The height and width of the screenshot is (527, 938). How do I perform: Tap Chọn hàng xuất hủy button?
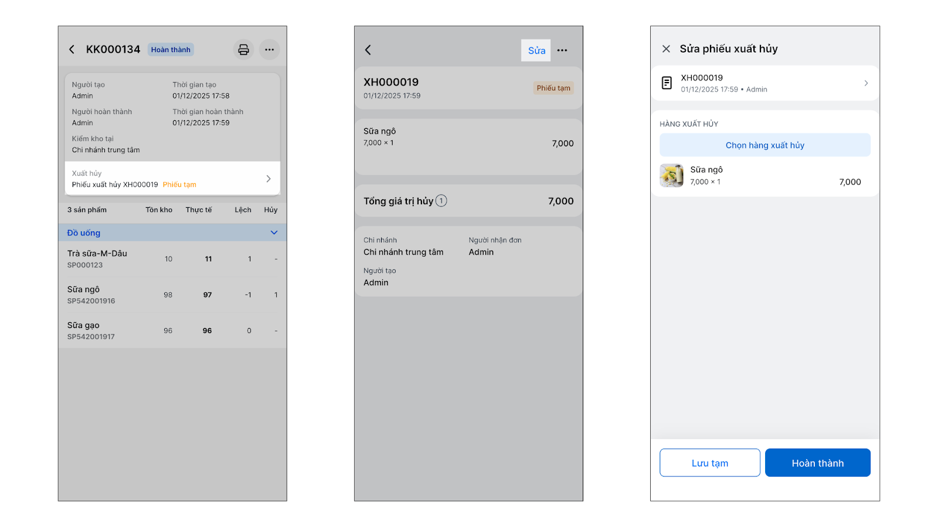pyautogui.click(x=765, y=145)
